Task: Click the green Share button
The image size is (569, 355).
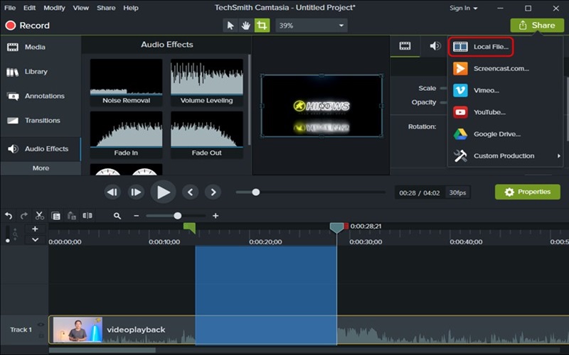Action: coord(537,26)
